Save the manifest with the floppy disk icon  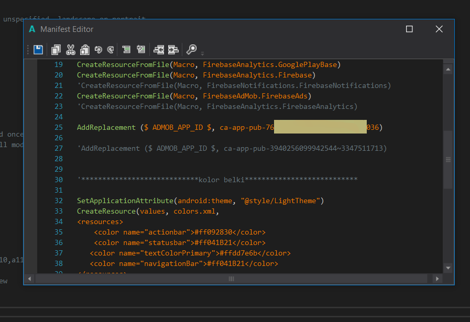[38, 49]
